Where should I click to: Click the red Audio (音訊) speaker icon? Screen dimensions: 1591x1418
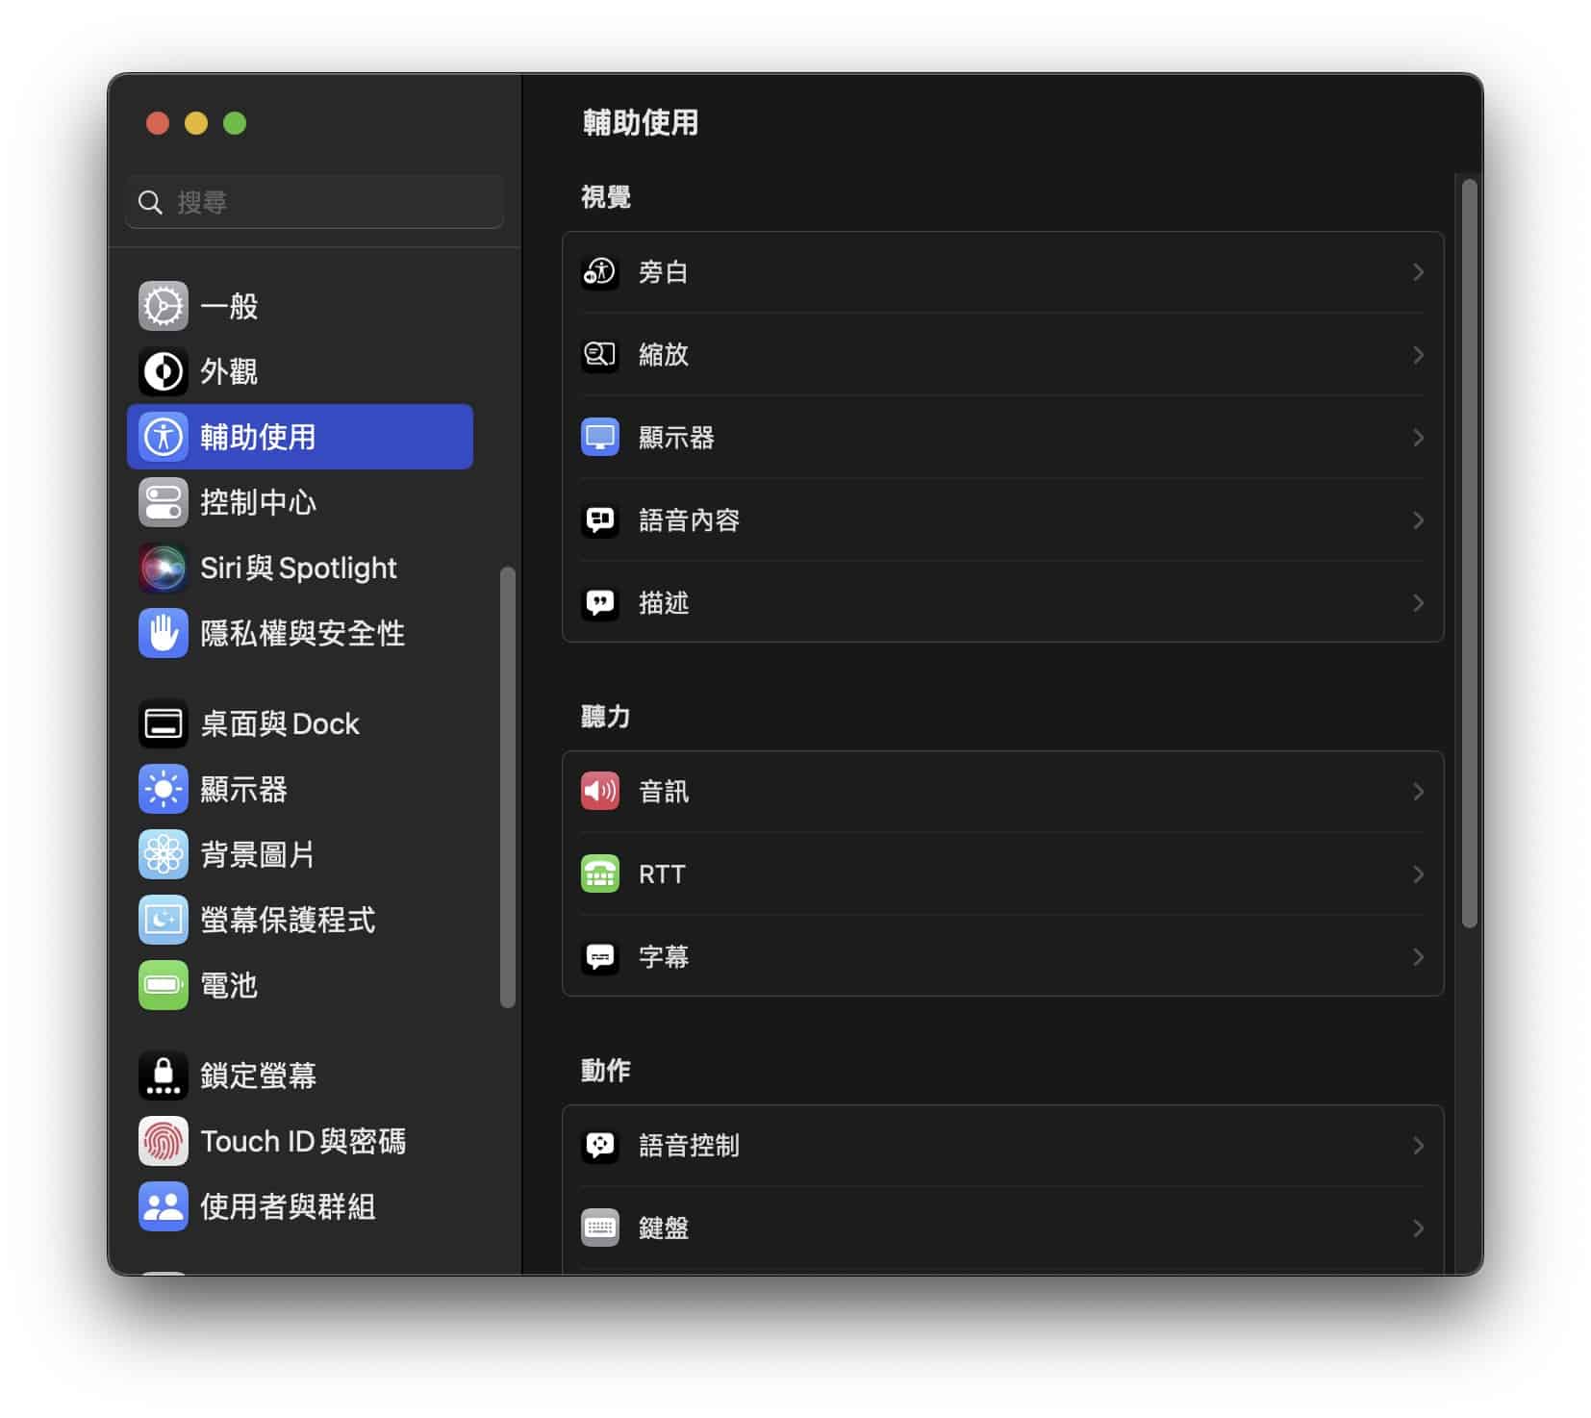pos(599,792)
